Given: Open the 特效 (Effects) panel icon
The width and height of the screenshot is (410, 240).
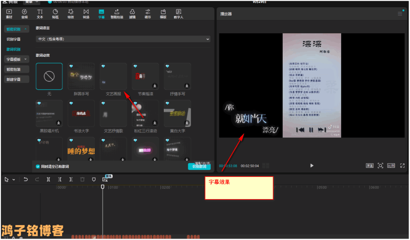Looking at the screenshot, I should [70, 14].
